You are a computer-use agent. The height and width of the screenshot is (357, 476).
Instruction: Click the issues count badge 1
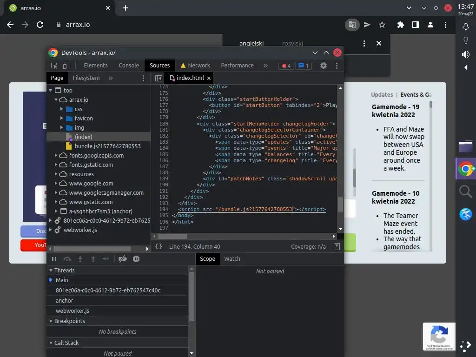[x=304, y=66]
